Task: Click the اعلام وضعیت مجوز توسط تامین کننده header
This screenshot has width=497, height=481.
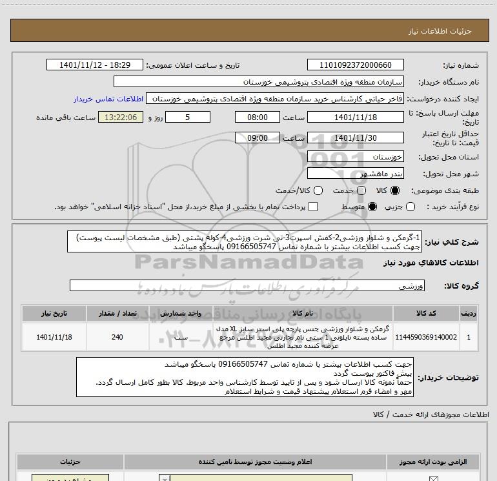Action: (255, 462)
